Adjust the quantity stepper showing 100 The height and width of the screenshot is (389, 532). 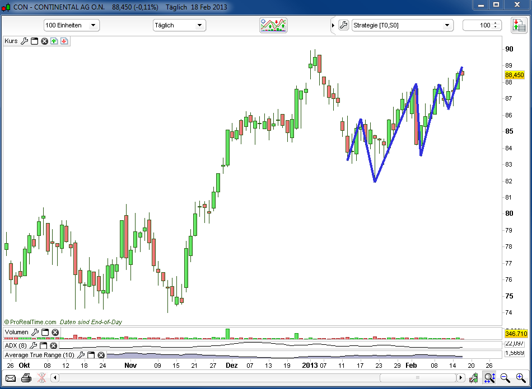tap(496, 25)
